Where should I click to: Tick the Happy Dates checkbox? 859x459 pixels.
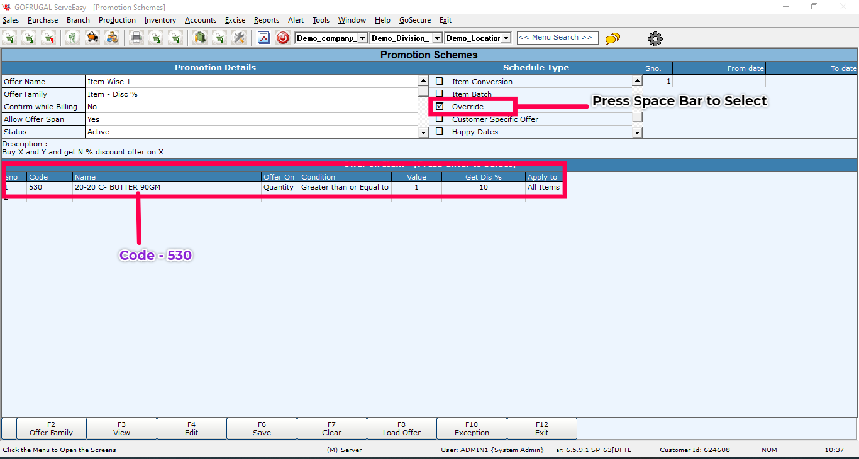pos(440,131)
